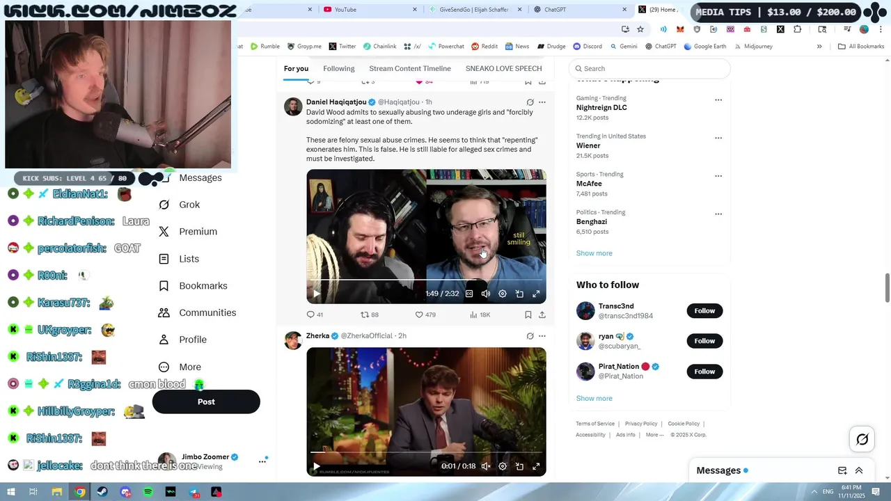Show more trending topics
This screenshot has height=501, width=891.
click(594, 253)
